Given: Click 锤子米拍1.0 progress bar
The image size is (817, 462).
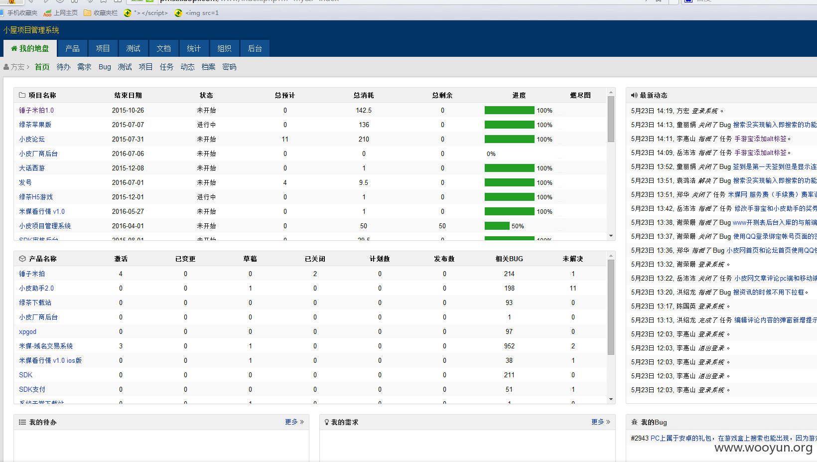Looking at the screenshot, I should click(510, 110).
